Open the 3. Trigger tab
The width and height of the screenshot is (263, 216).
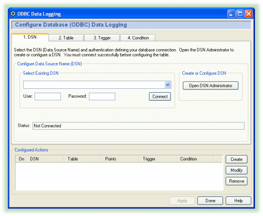pos(102,38)
